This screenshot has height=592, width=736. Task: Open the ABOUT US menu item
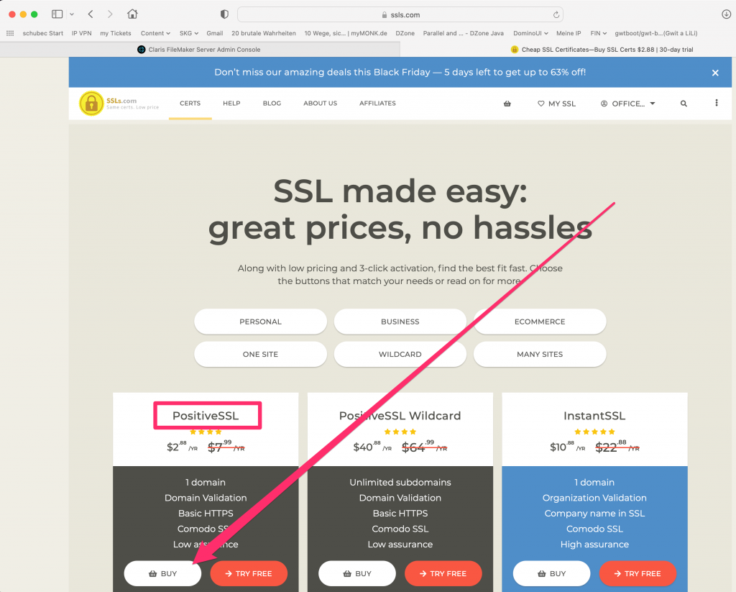pos(320,104)
